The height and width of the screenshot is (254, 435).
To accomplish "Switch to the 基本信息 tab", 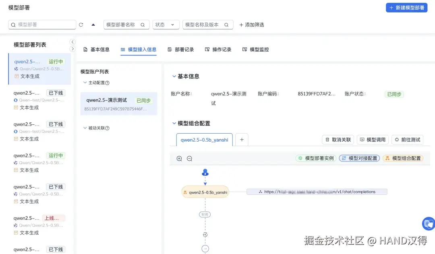I will (x=97, y=50).
